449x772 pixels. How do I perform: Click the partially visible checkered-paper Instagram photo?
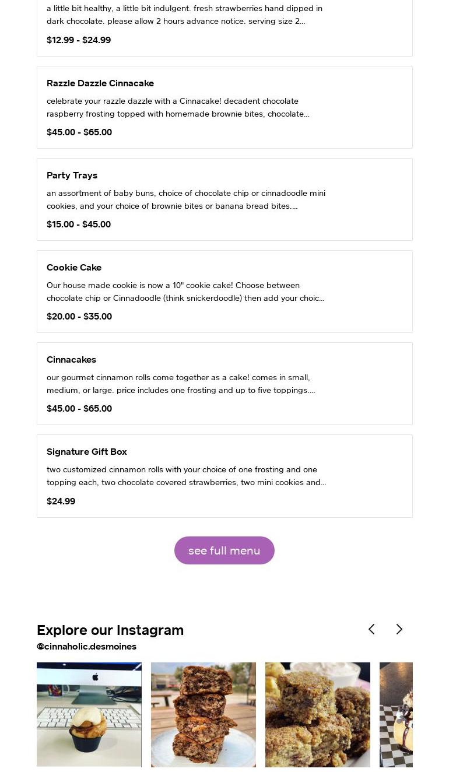[397, 714]
